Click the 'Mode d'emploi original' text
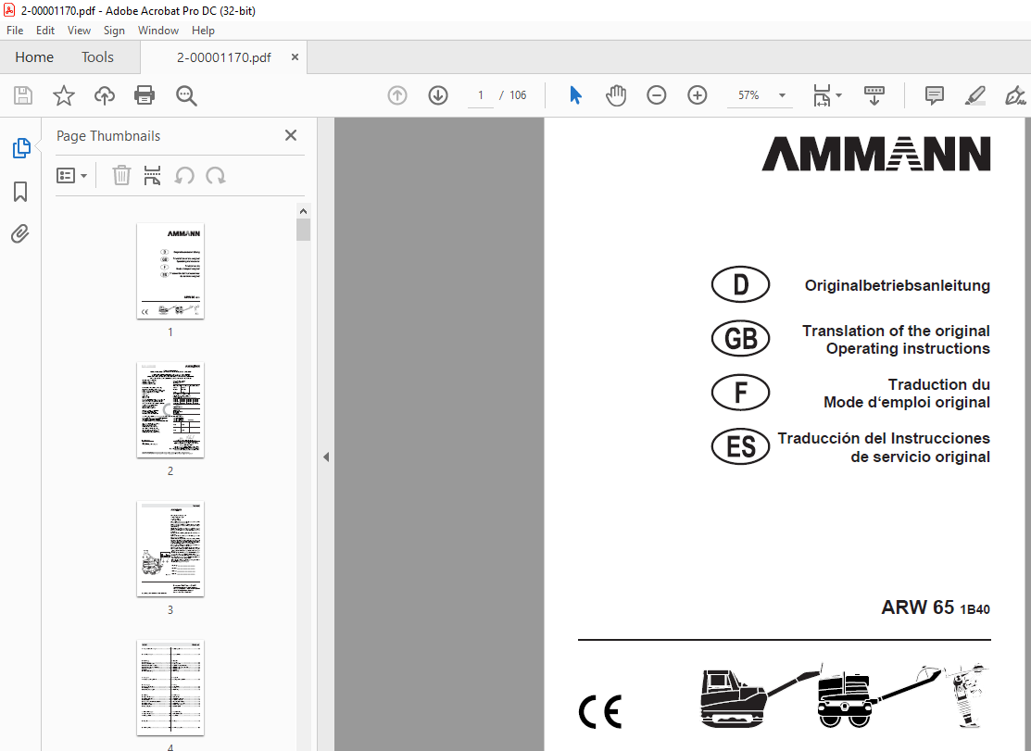 coord(907,402)
